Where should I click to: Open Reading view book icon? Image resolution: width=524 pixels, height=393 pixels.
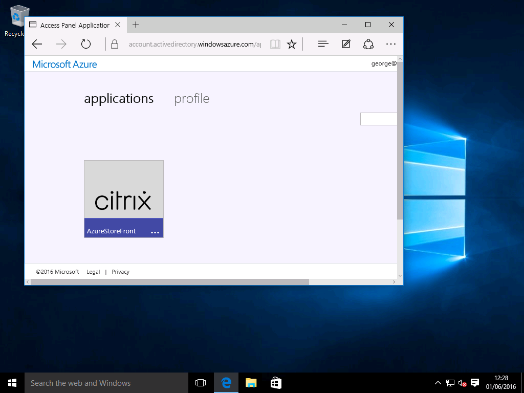click(x=275, y=45)
